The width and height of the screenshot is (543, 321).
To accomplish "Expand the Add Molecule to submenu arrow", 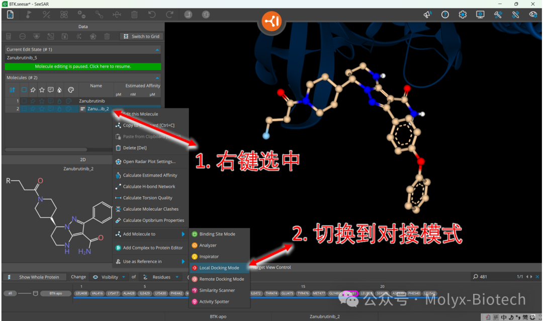I will tap(183, 234).
